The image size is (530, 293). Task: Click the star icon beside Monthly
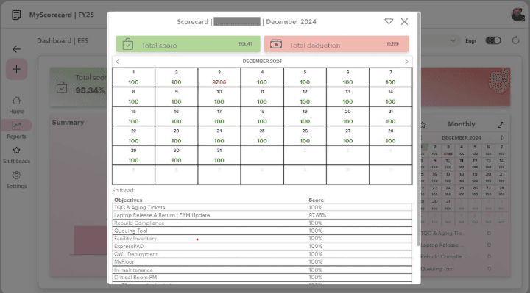point(423,125)
